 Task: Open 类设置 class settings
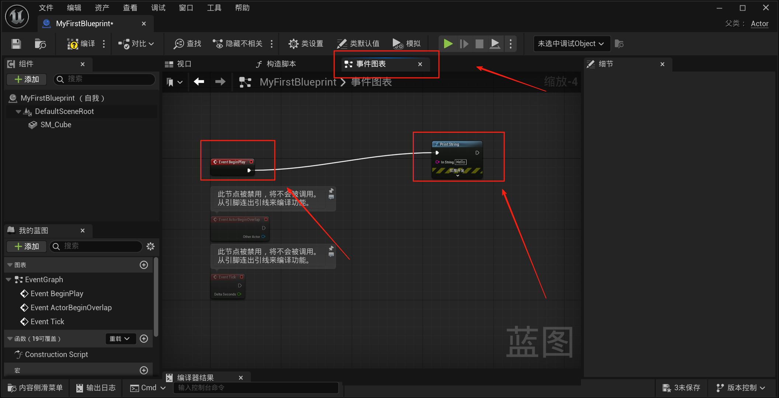coord(306,44)
